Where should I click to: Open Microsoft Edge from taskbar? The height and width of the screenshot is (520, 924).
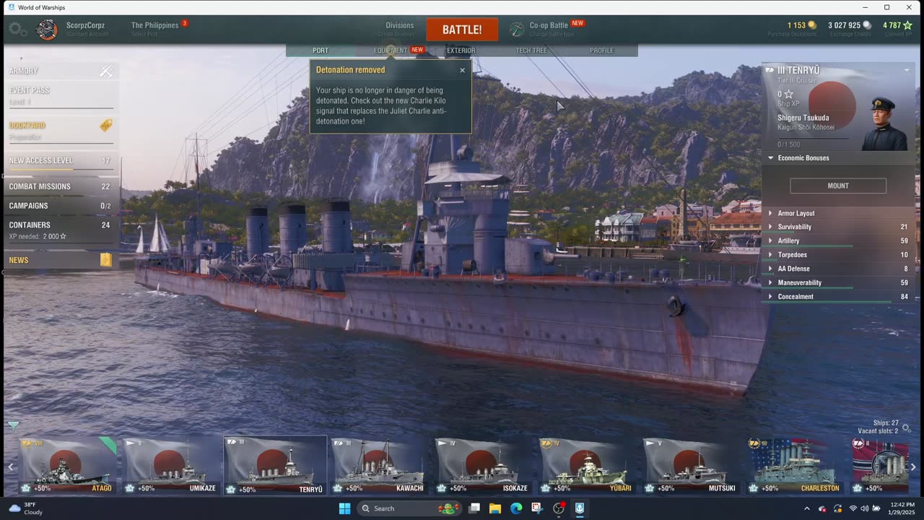click(516, 508)
